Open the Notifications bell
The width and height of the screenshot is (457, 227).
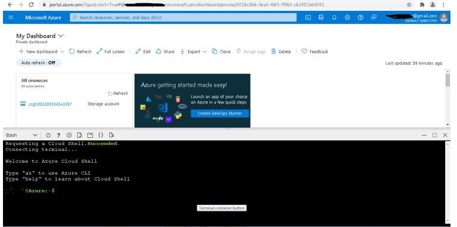click(334, 17)
